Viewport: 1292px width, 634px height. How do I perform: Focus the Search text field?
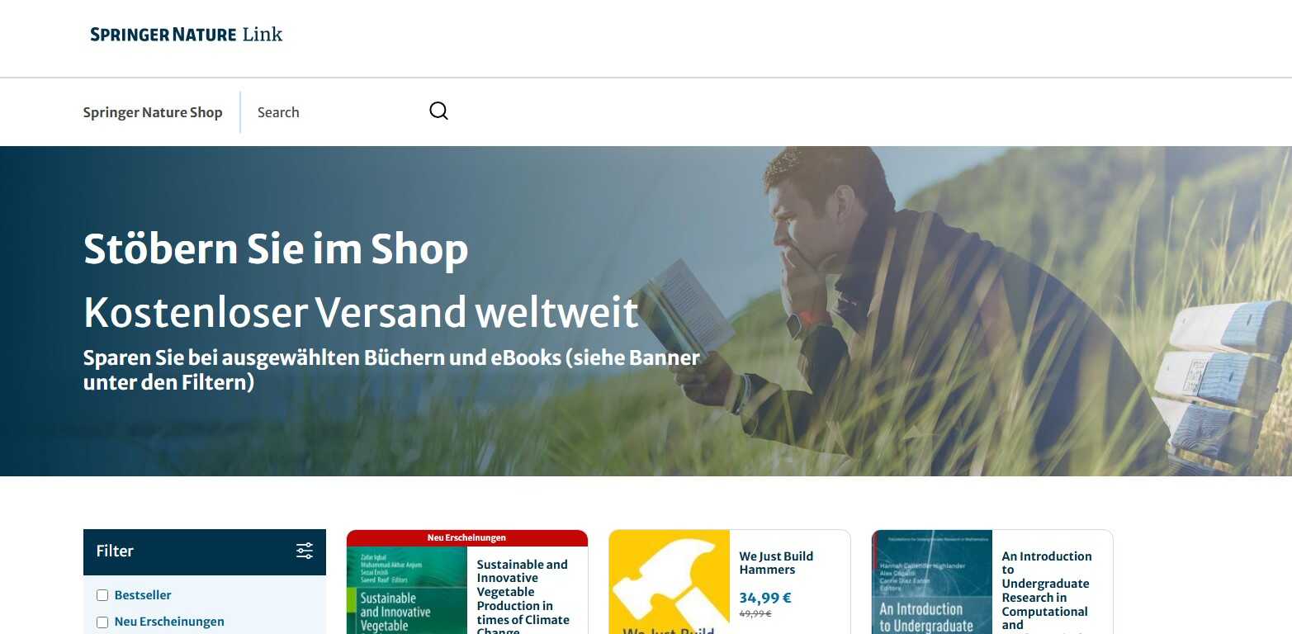point(338,112)
